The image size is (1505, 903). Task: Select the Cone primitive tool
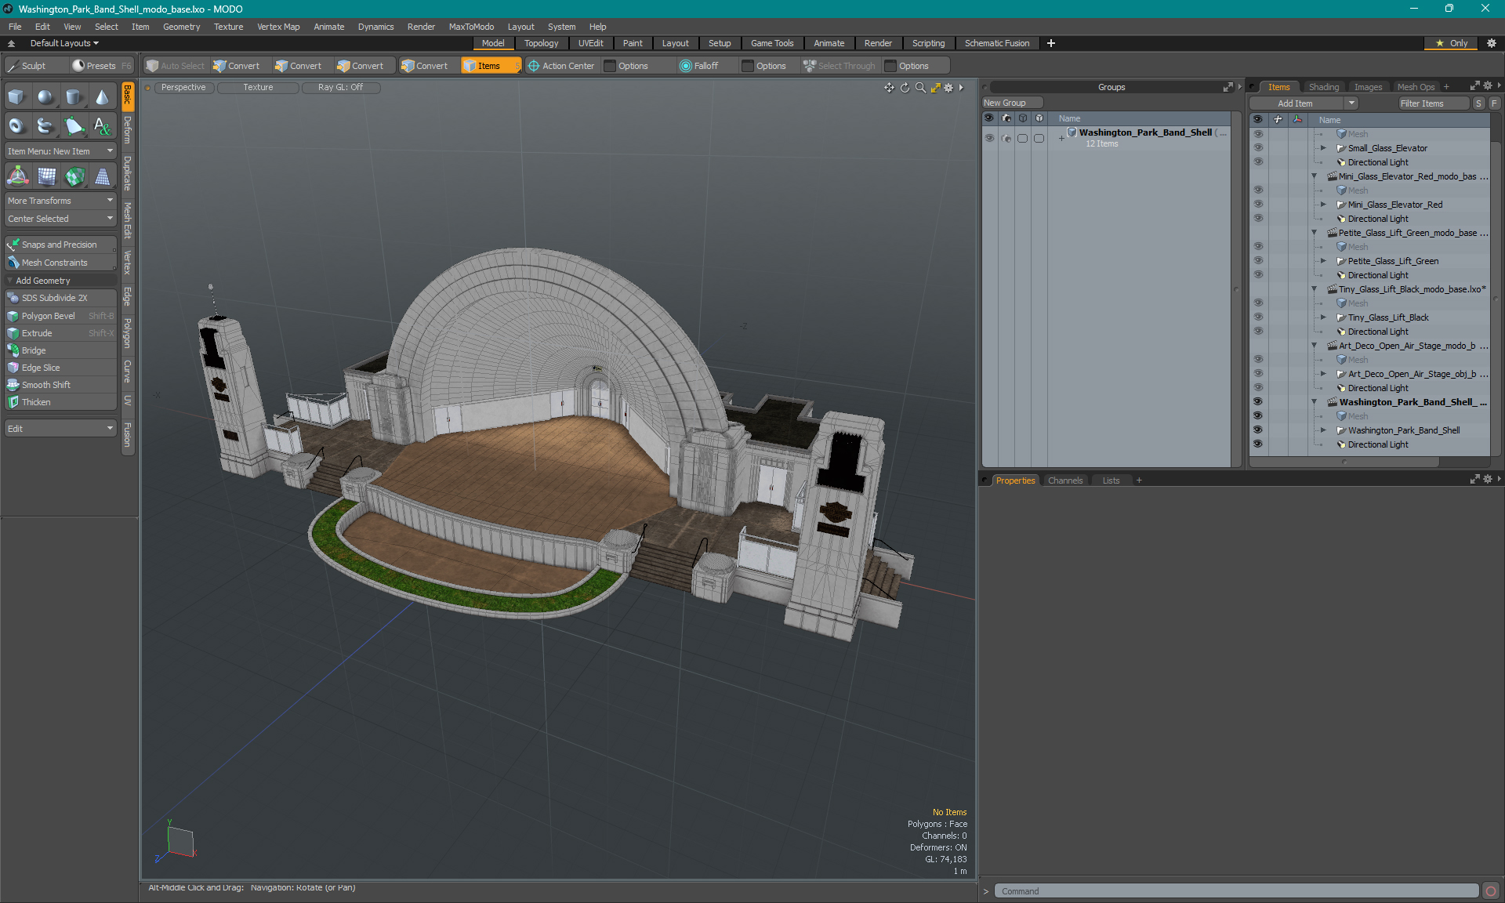102,97
